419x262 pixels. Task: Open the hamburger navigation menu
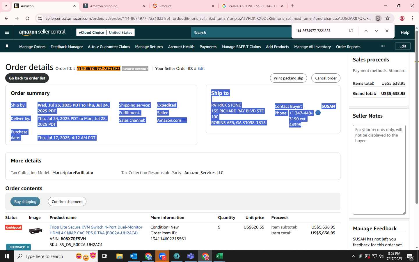[7, 32]
